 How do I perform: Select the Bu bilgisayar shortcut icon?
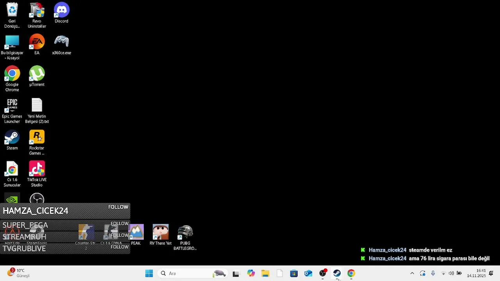tap(12, 47)
